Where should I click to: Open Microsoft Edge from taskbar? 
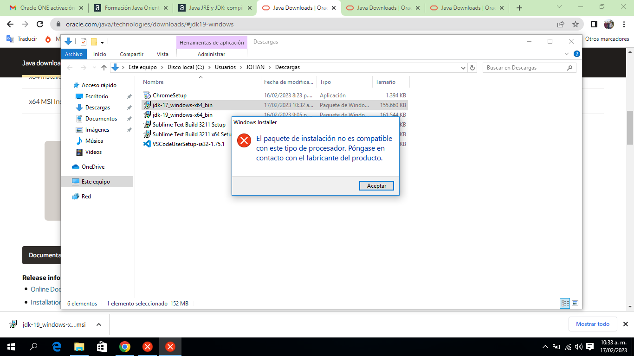coord(57,347)
